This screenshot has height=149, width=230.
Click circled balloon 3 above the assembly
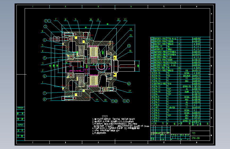45,27
